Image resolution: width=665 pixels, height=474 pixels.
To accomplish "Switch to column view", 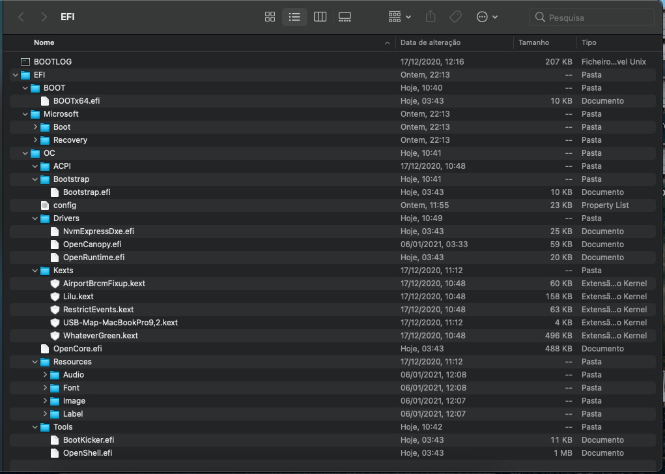I will coord(320,17).
